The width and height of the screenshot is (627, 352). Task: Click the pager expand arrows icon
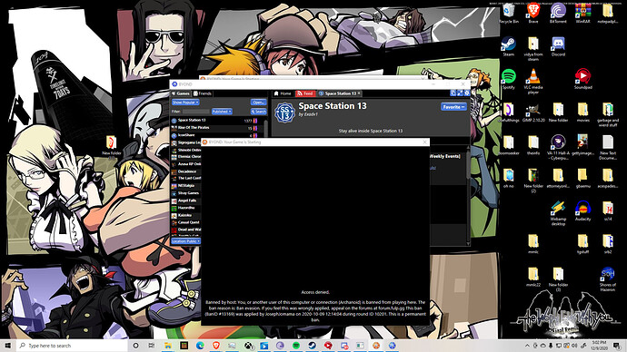click(460, 93)
